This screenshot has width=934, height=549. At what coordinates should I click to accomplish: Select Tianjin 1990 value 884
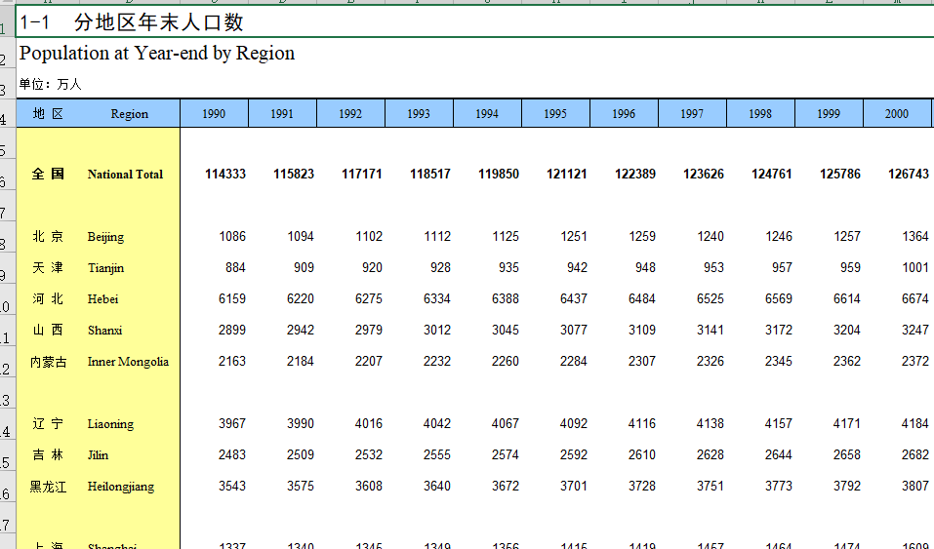coord(235,267)
